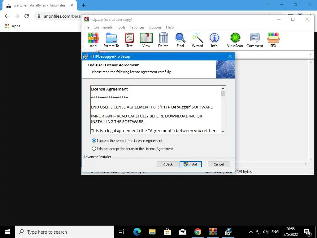
Task: Click the Windows taskbar search box
Action: pyautogui.click(x=64, y=232)
